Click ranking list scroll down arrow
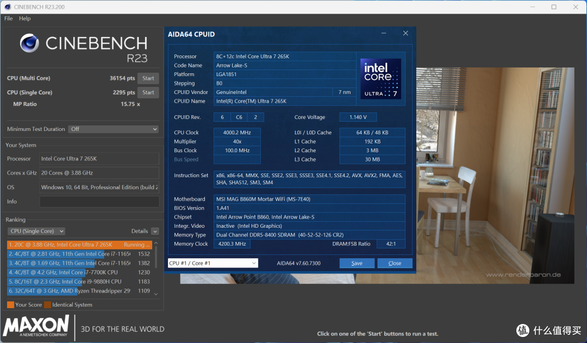The image size is (587, 343). click(156, 294)
